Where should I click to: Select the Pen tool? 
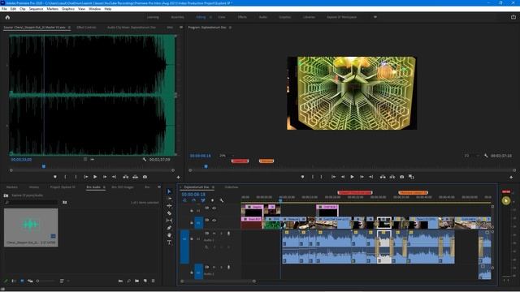169,228
